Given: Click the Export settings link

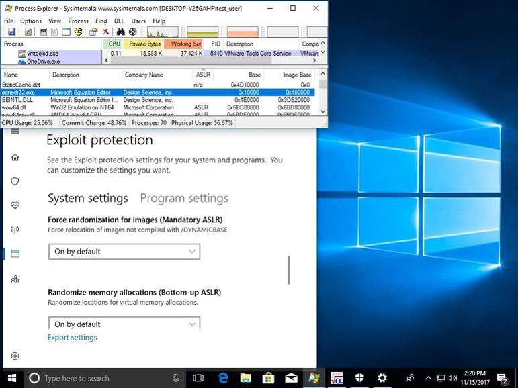Looking at the screenshot, I should (x=73, y=338).
